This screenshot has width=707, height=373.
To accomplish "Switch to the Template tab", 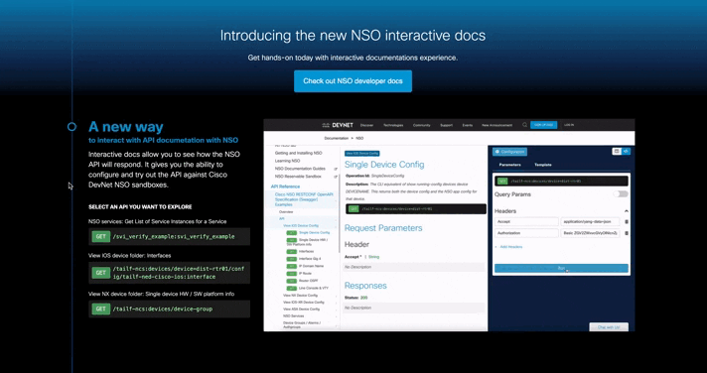I will pyautogui.click(x=543, y=165).
